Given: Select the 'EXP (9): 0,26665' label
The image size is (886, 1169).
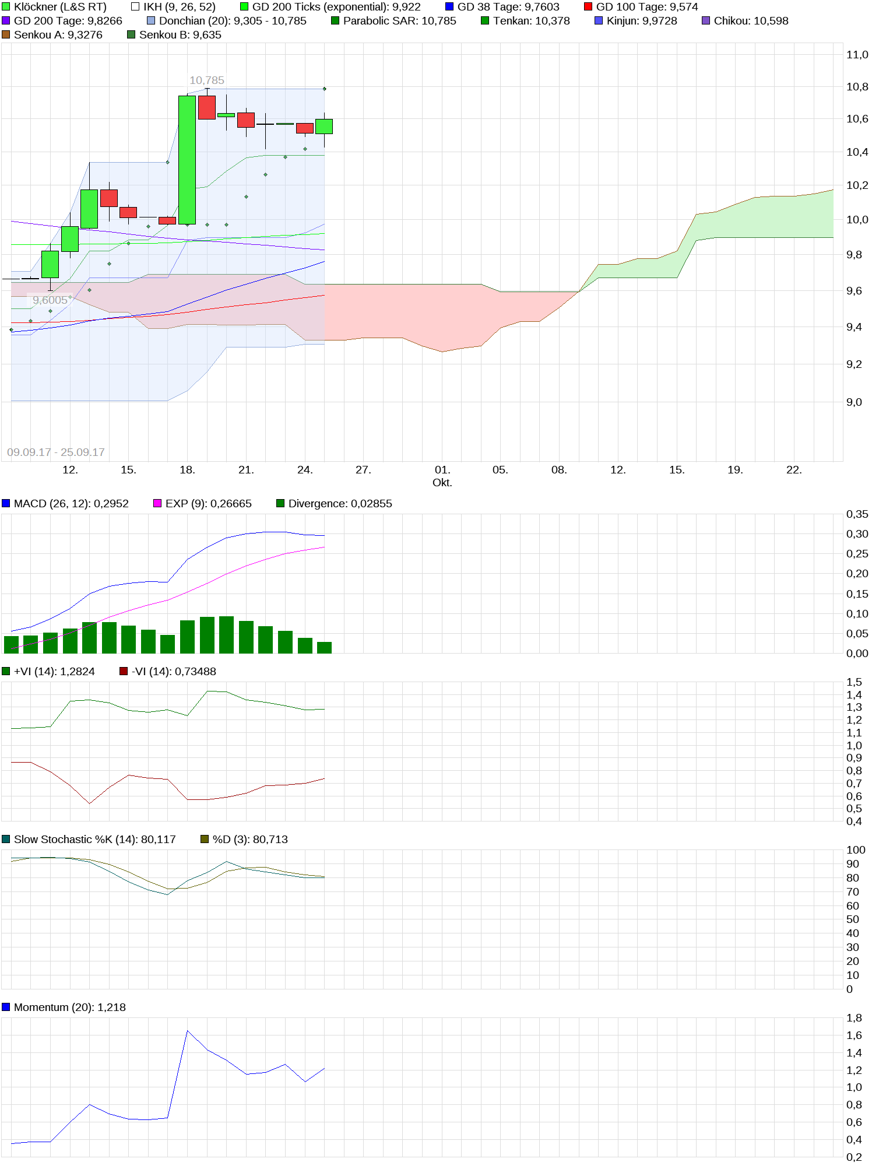Looking at the screenshot, I should [209, 504].
